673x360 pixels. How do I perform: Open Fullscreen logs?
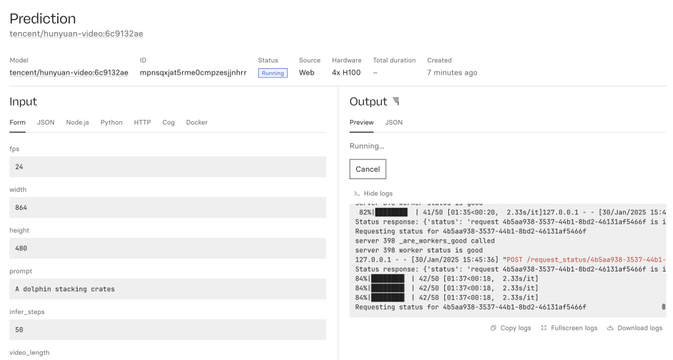pos(569,328)
